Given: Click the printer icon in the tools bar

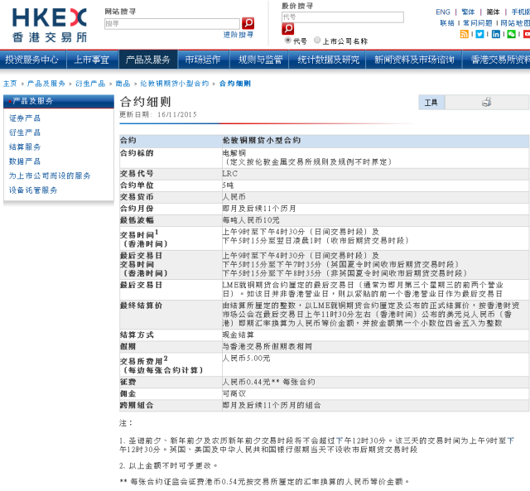Looking at the screenshot, I should point(487,102).
